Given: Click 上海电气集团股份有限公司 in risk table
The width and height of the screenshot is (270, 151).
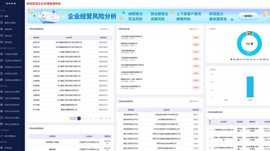Looking at the screenshot, I should 69,90.
